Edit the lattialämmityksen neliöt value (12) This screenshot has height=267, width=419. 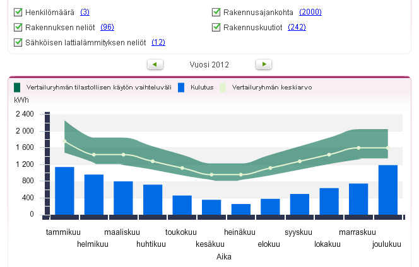[158, 42]
